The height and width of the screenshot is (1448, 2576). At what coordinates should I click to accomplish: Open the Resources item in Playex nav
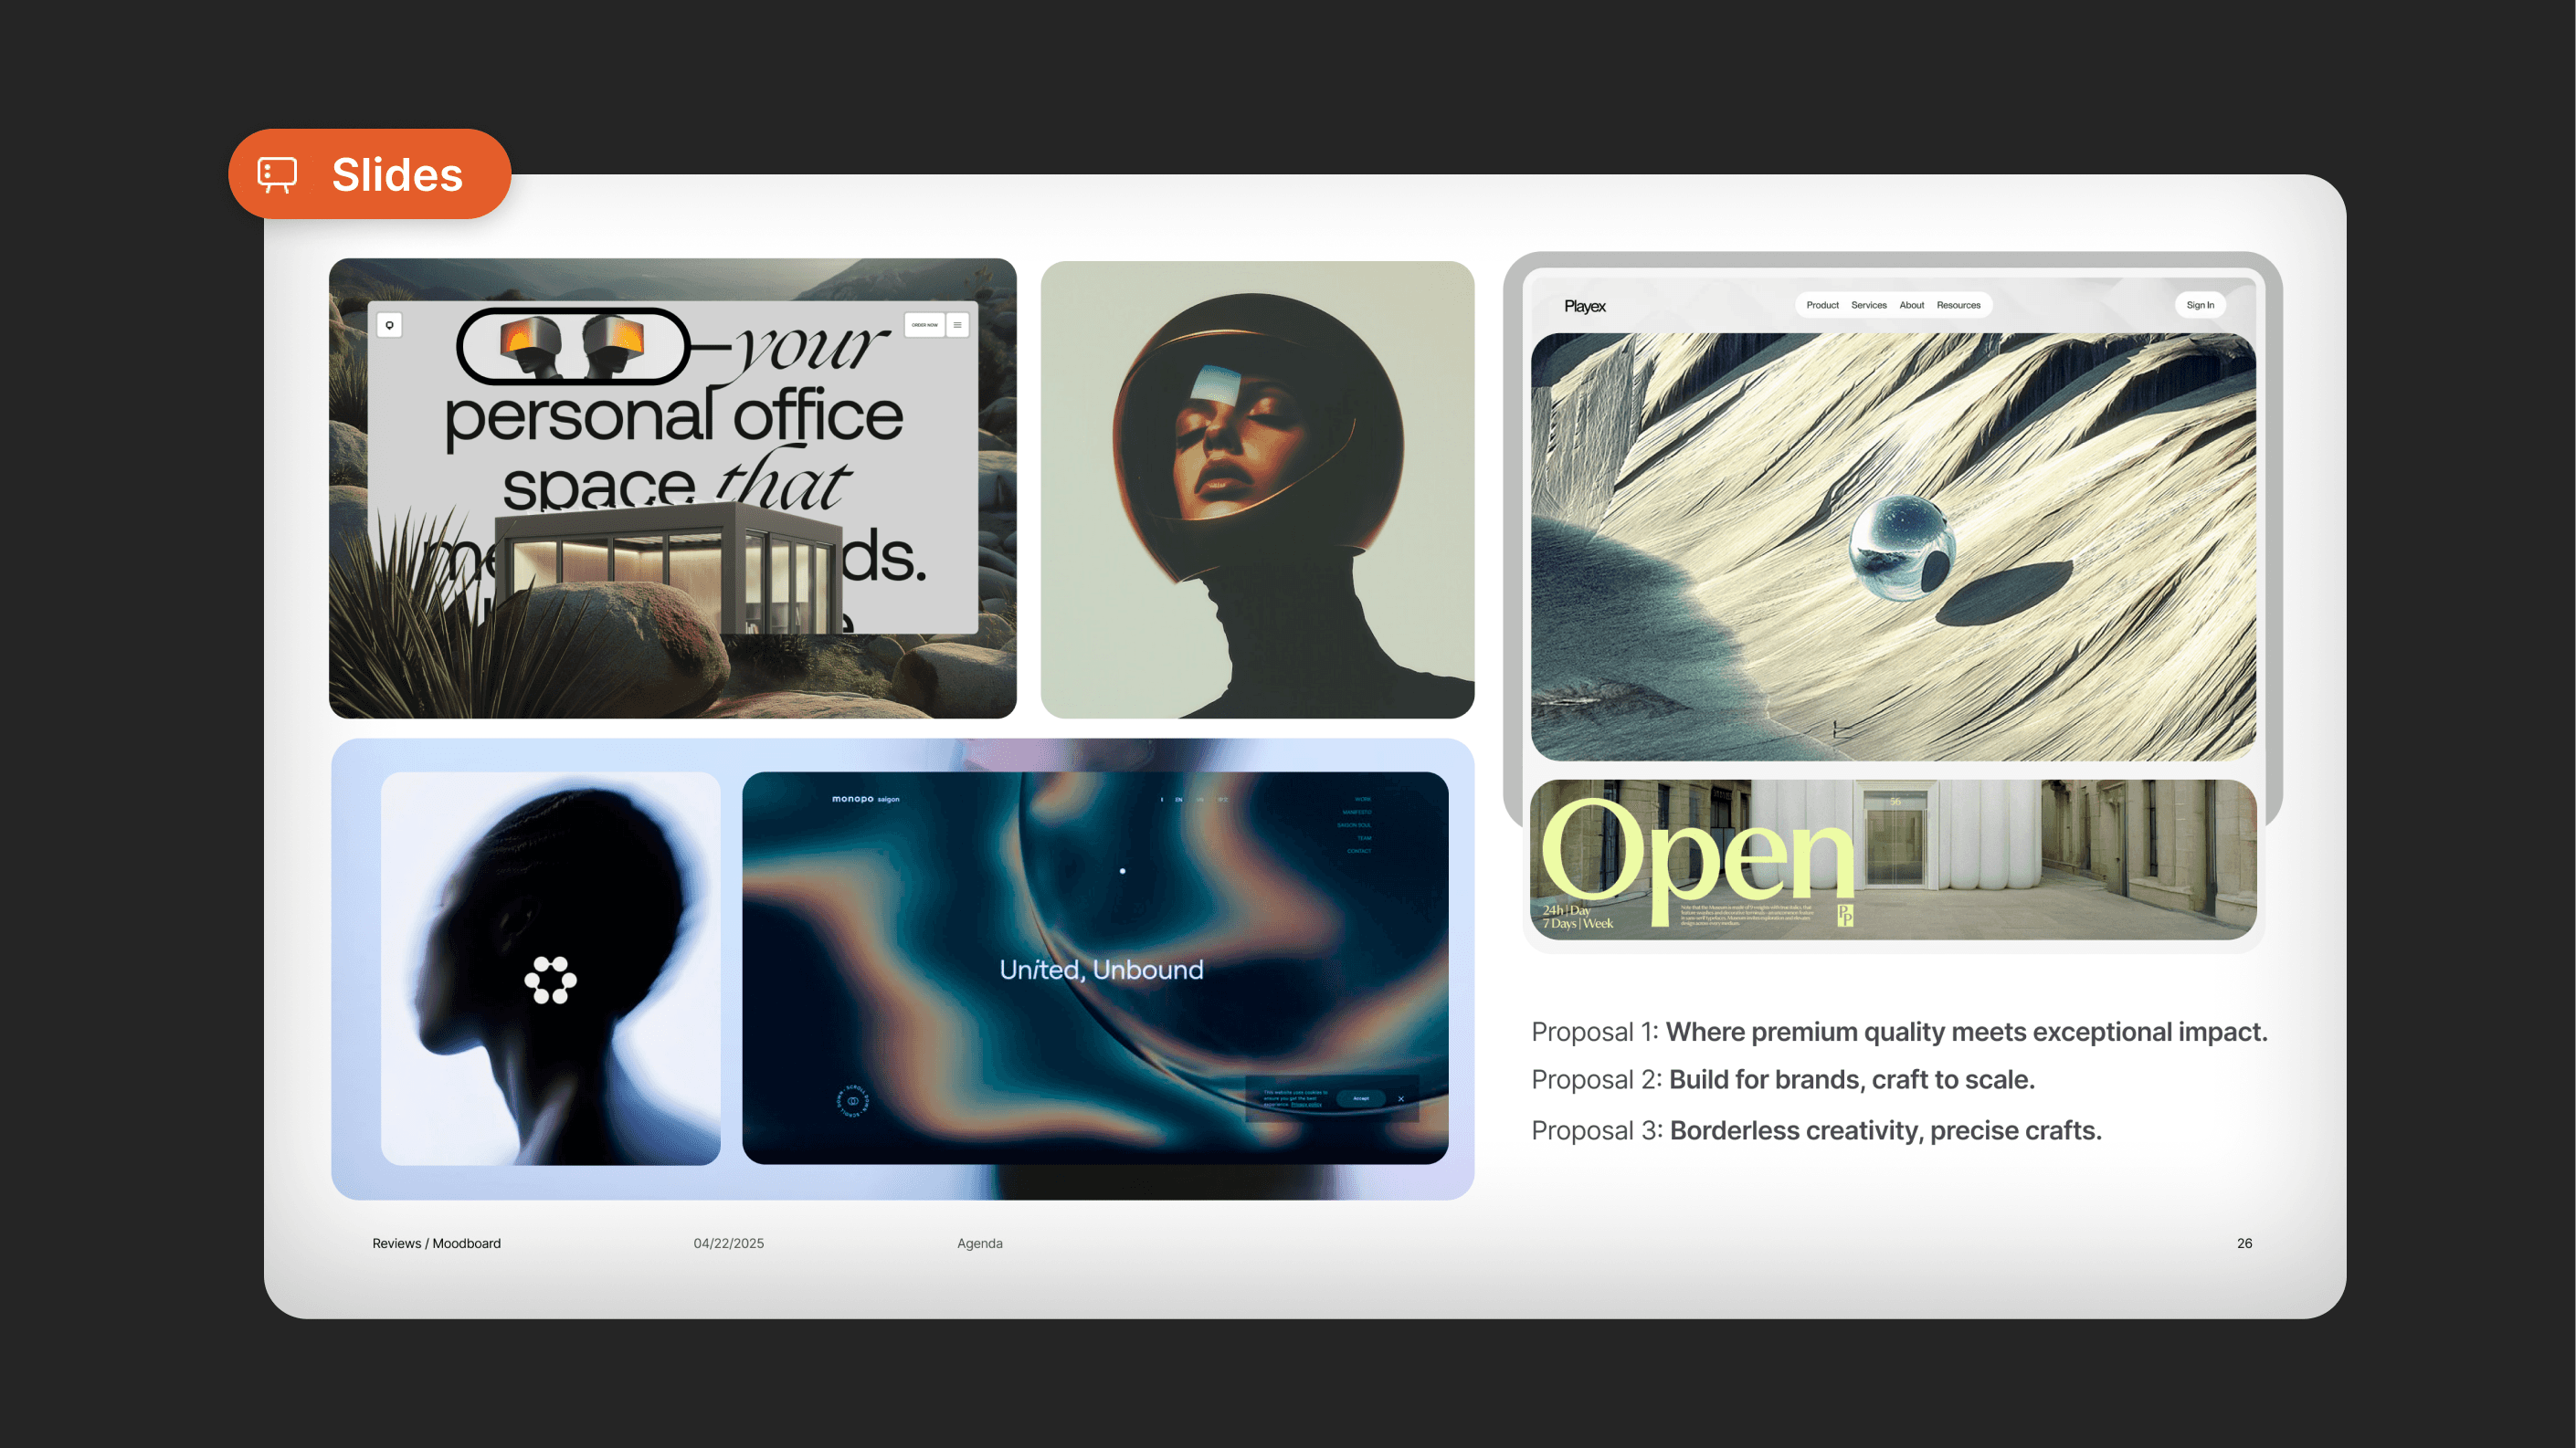[x=1958, y=305]
